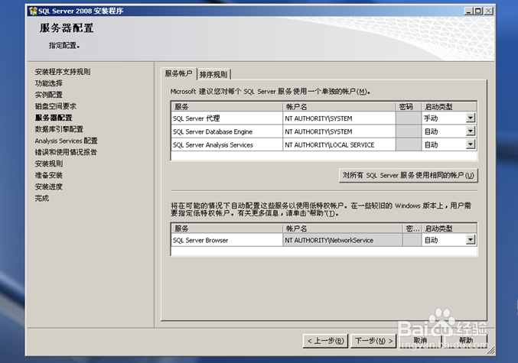Screen dimensions: 518x363
Task: Click 对所有 SQL Server 服务使用相同的帐户 button
Action: click(409, 175)
